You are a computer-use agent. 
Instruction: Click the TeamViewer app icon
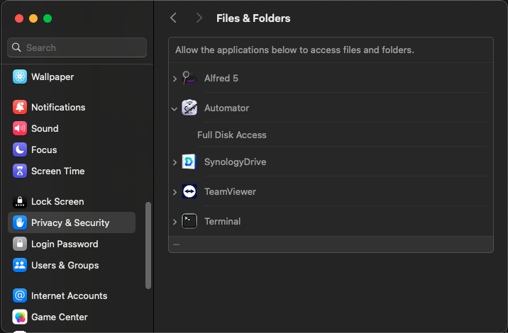(189, 192)
